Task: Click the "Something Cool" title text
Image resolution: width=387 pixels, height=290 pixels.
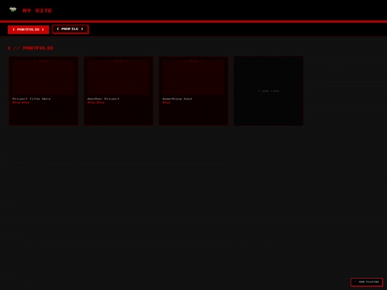Action: (x=177, y=99)
